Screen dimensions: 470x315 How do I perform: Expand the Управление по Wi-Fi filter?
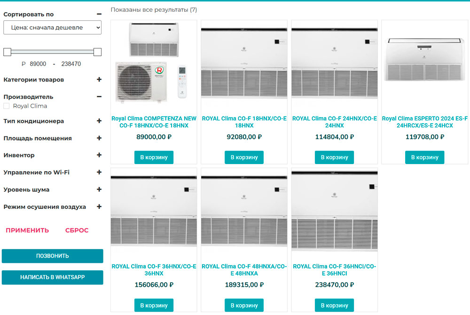tap(99, 172)
